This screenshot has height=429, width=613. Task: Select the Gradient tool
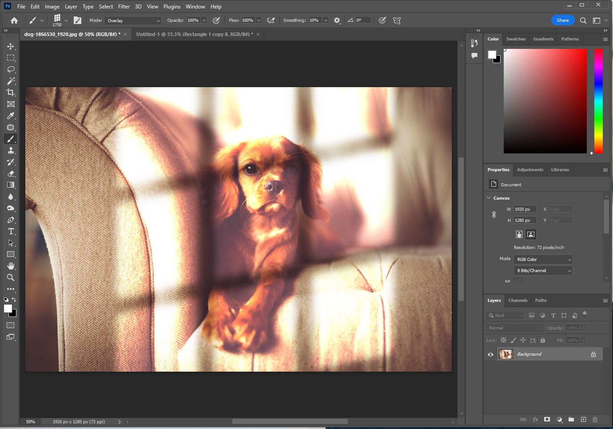(11, 185)
